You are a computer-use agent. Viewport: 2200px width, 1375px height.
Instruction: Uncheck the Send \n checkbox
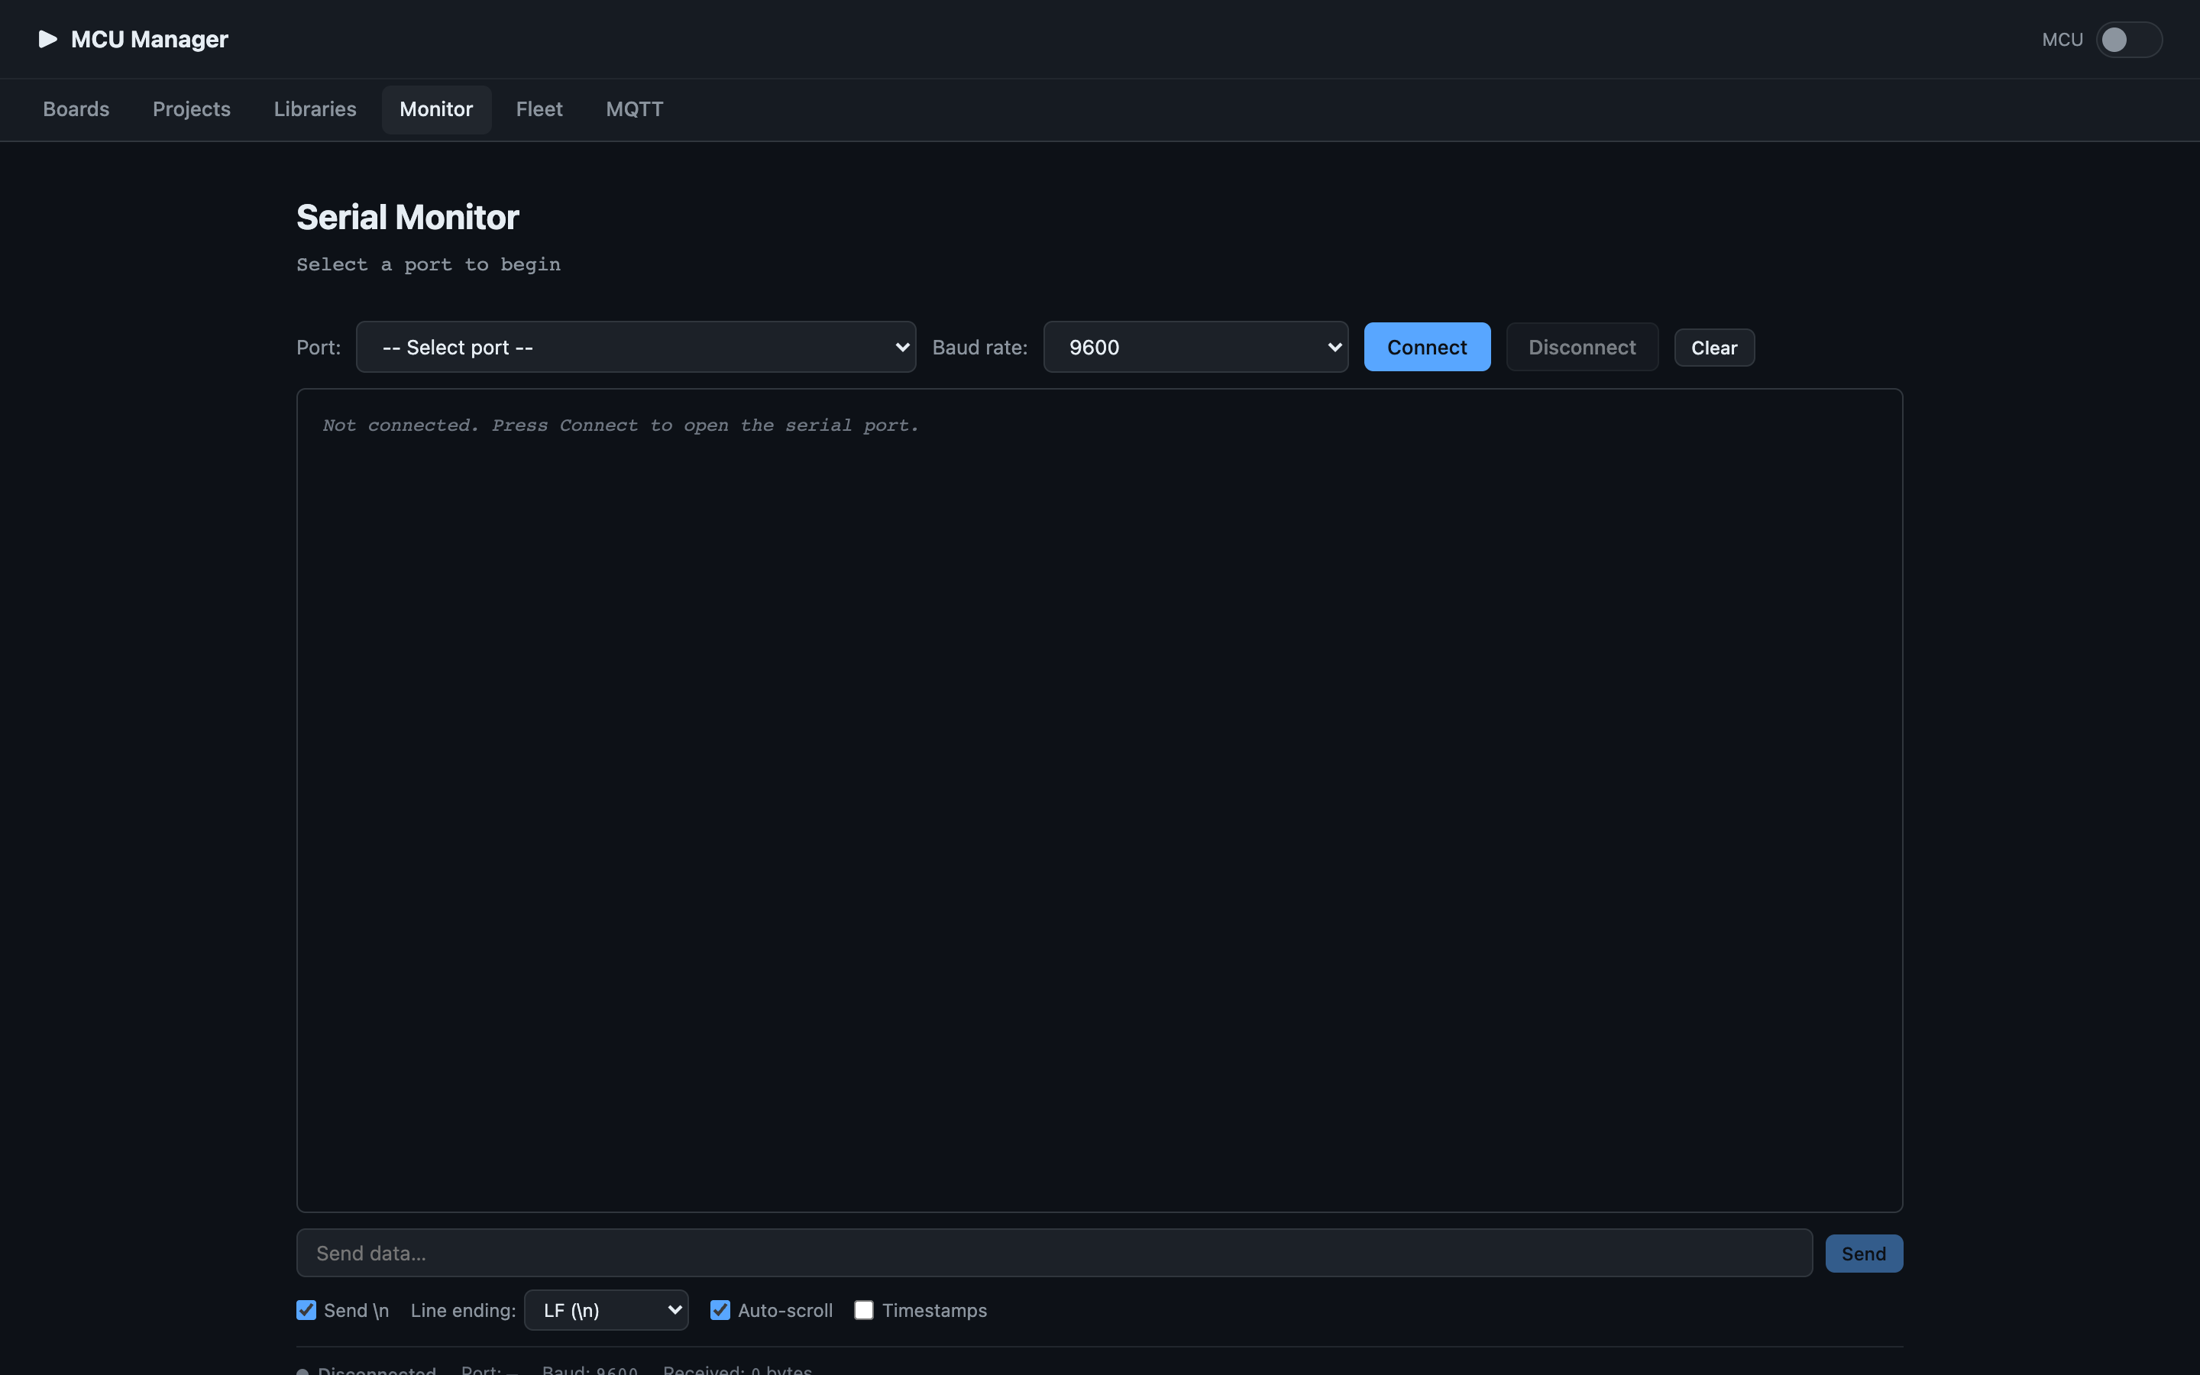pos(306,1309)
